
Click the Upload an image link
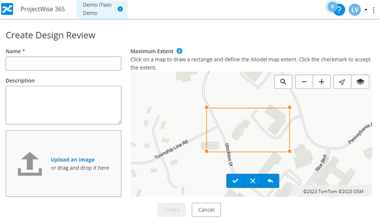coord(73,160)
